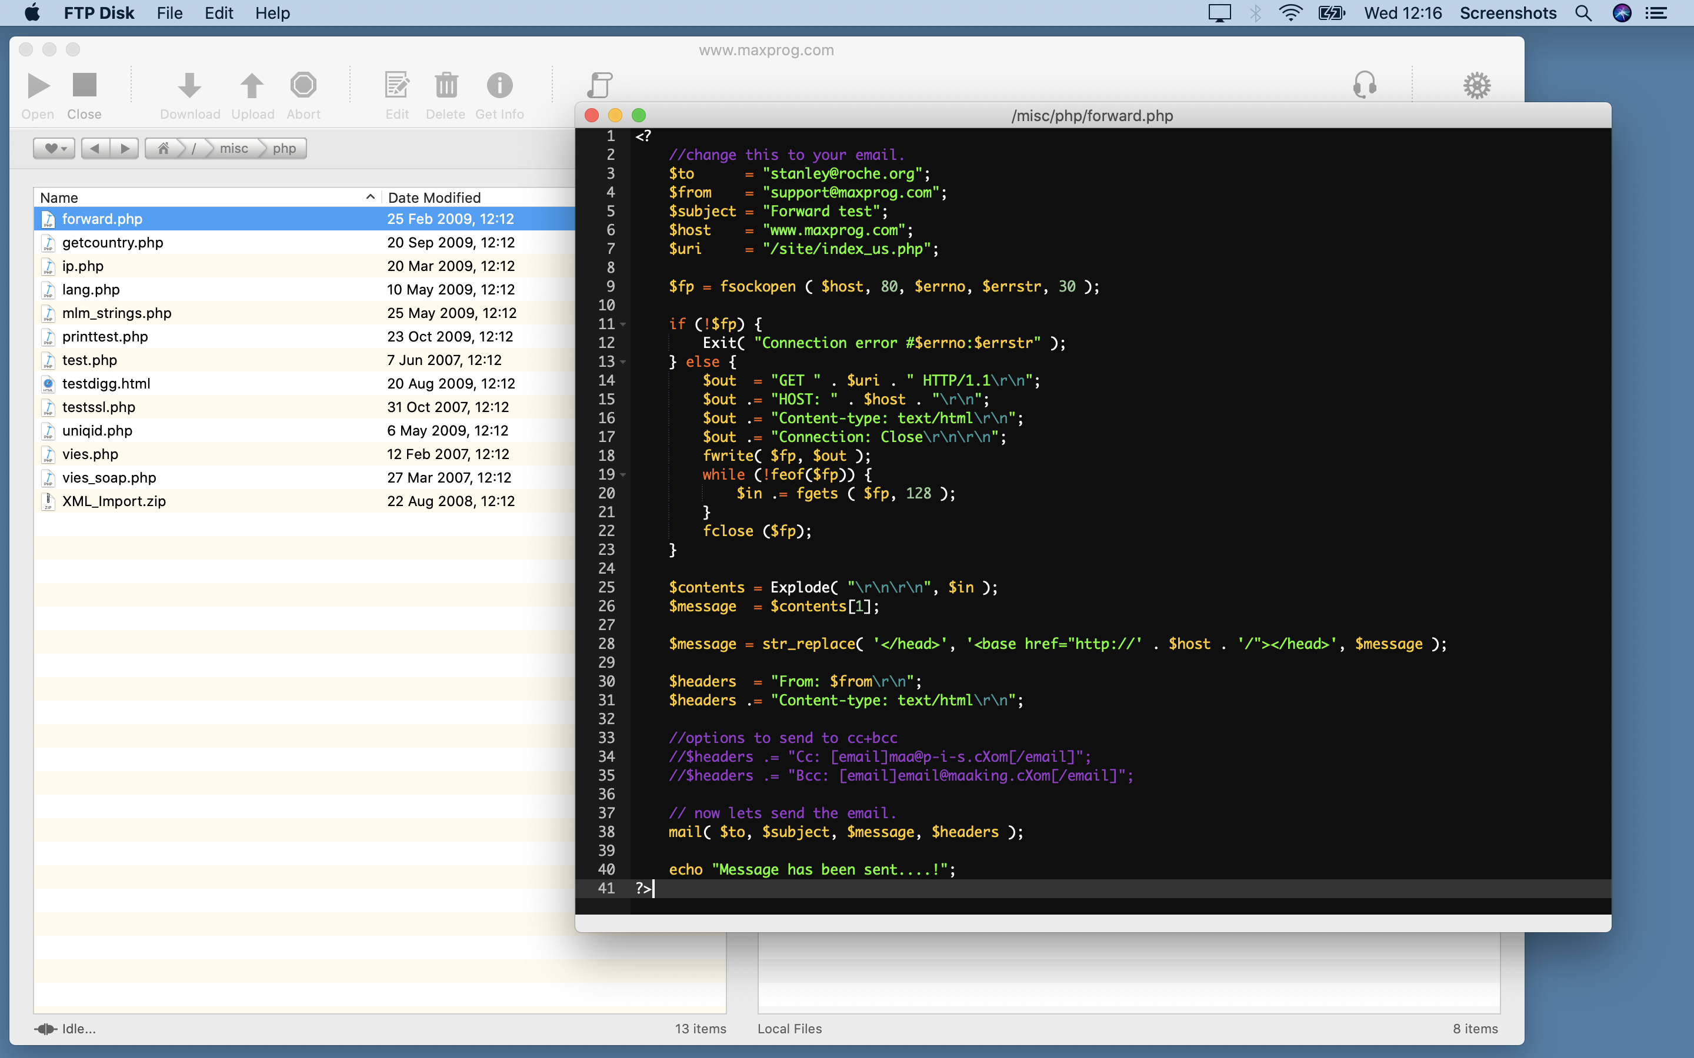Screen dimensions: 1694x1058
Task: Click the Get Info icon
Action: click(499, 85)
